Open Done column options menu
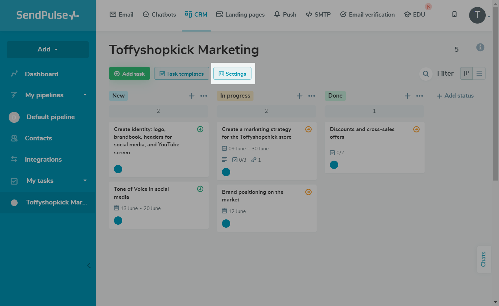The height and width of the screenshot is (306, 499). [420, 96]
